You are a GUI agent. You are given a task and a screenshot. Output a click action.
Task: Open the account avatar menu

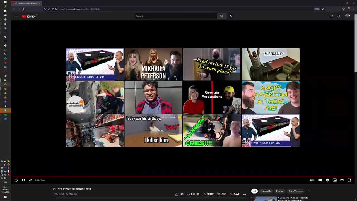click(348, 16)
